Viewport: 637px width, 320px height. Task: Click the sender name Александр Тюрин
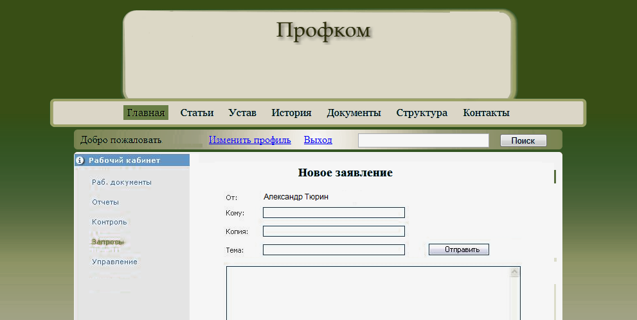[x=296, y=197]
